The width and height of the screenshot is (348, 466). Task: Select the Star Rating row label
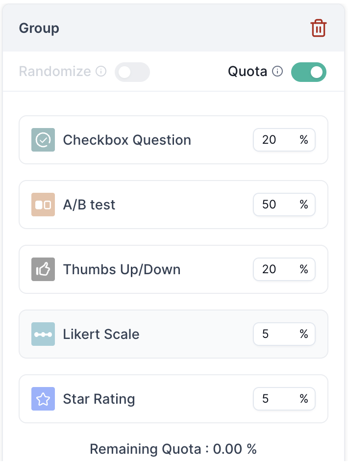(x=99, y=399)
